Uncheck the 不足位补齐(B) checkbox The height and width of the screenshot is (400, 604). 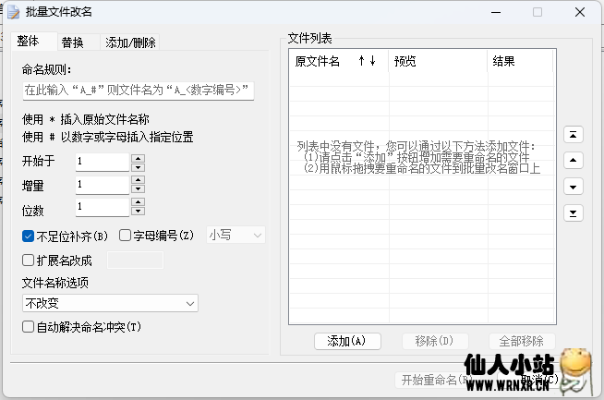pos(28,236)
